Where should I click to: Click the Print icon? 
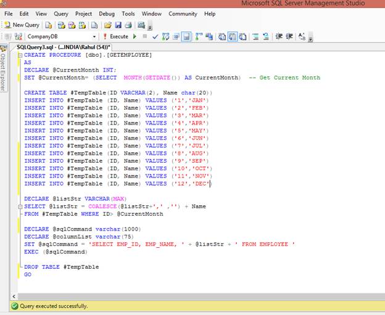point(128,25)
